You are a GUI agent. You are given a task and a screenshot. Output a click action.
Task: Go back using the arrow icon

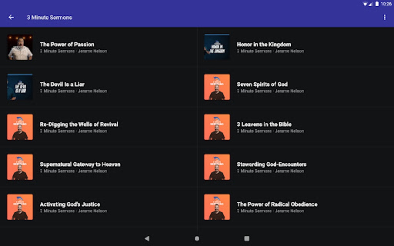coord(11,18)
